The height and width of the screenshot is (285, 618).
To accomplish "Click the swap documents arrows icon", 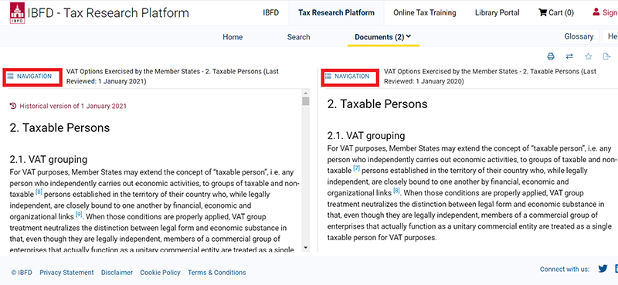I will (x=569, y=56).
